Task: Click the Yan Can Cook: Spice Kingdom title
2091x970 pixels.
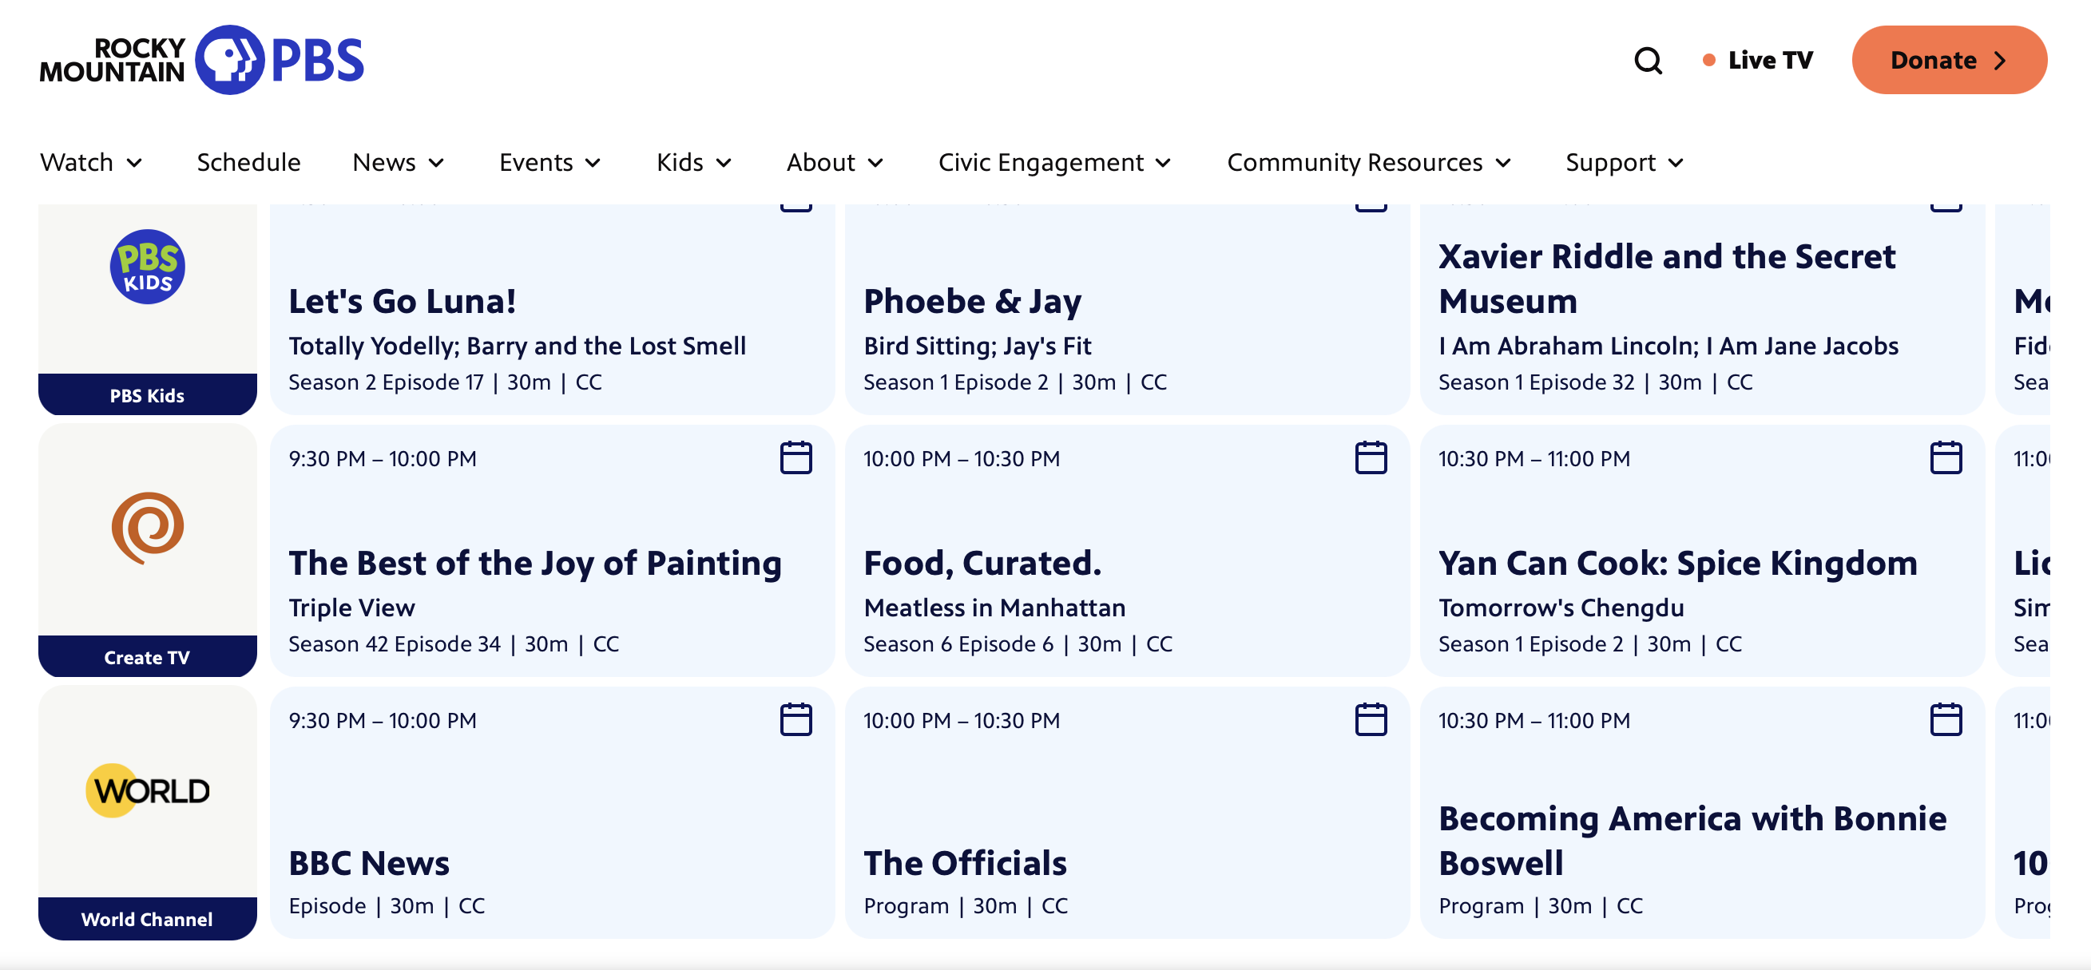Action: [1678, 563]
